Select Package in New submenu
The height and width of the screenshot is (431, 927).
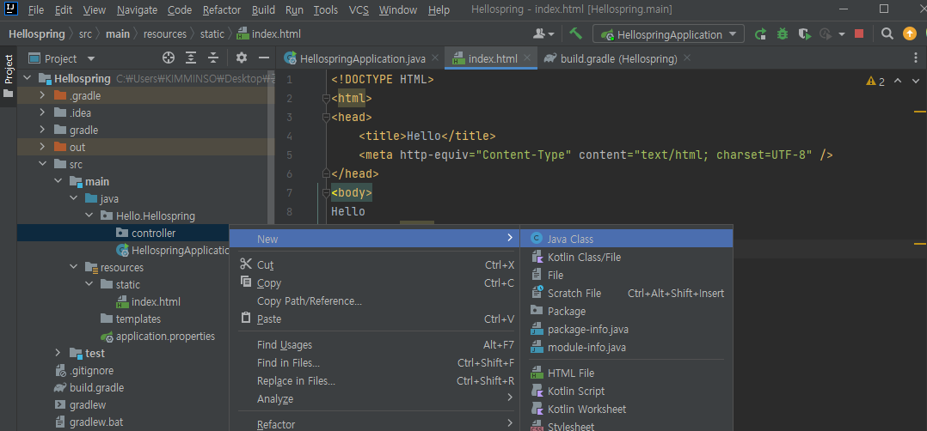pos(626,311)
